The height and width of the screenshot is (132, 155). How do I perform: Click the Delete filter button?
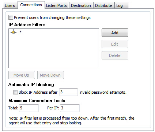(x=115, y=55)
